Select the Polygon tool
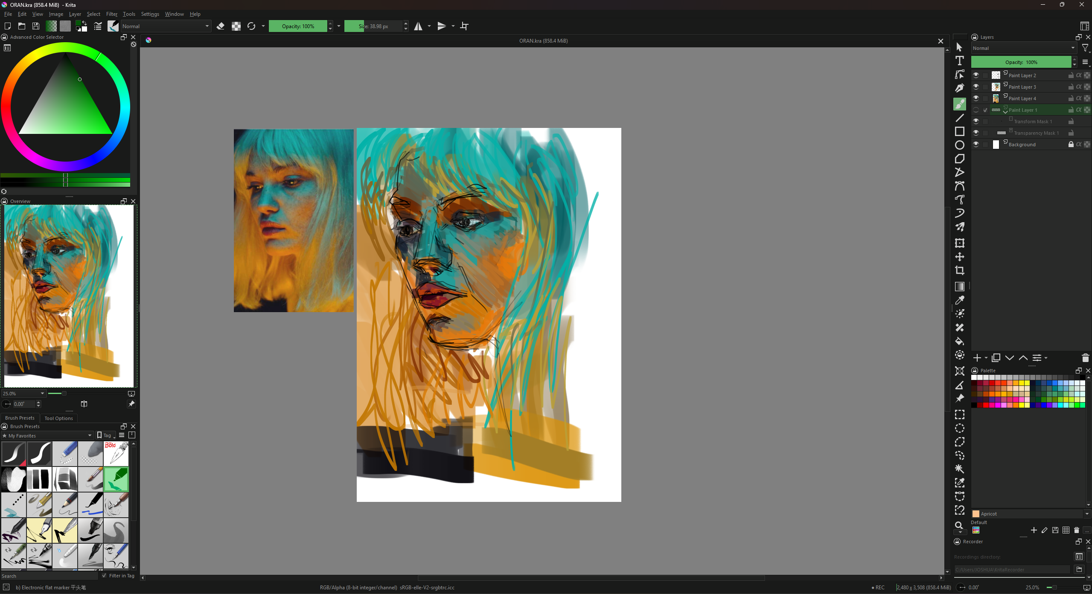The height and width of the screenshot is (594, 1092). point(959,159)
